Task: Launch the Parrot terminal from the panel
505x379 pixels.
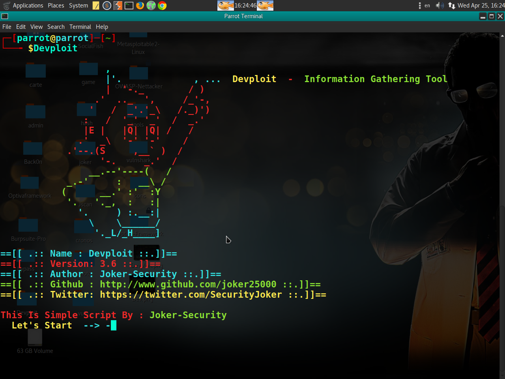Action: 128,6
